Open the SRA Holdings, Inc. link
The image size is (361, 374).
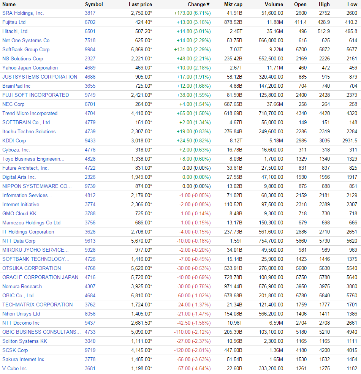[23, 13]
